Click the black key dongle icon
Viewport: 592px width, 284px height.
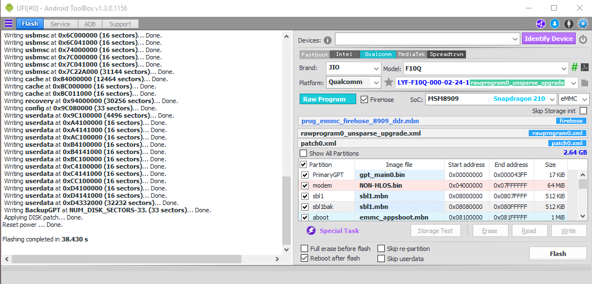568,24
